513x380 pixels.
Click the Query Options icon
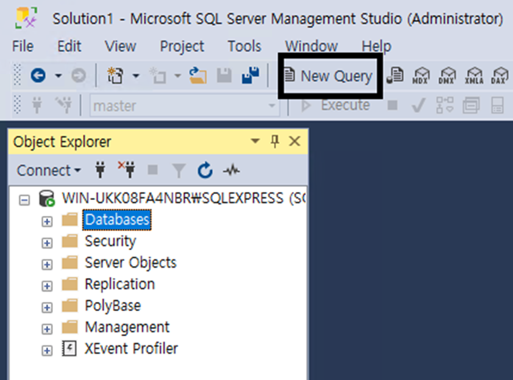(x=471, y=105)
